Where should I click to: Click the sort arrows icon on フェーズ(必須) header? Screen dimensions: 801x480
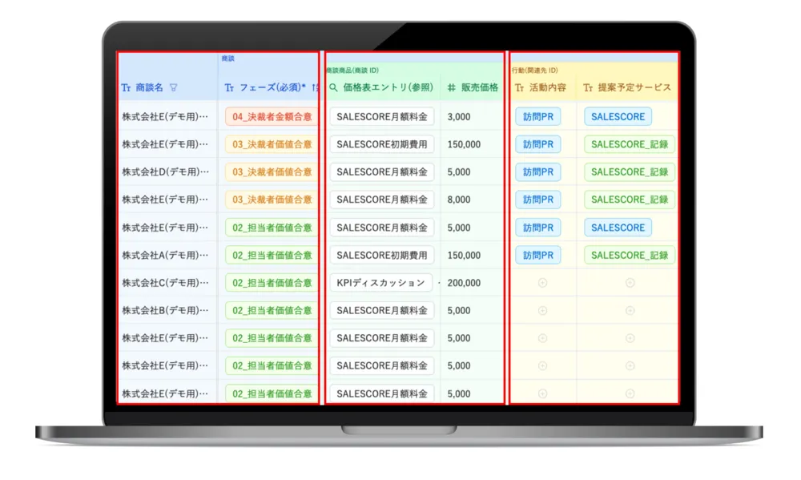click(315, 87)
